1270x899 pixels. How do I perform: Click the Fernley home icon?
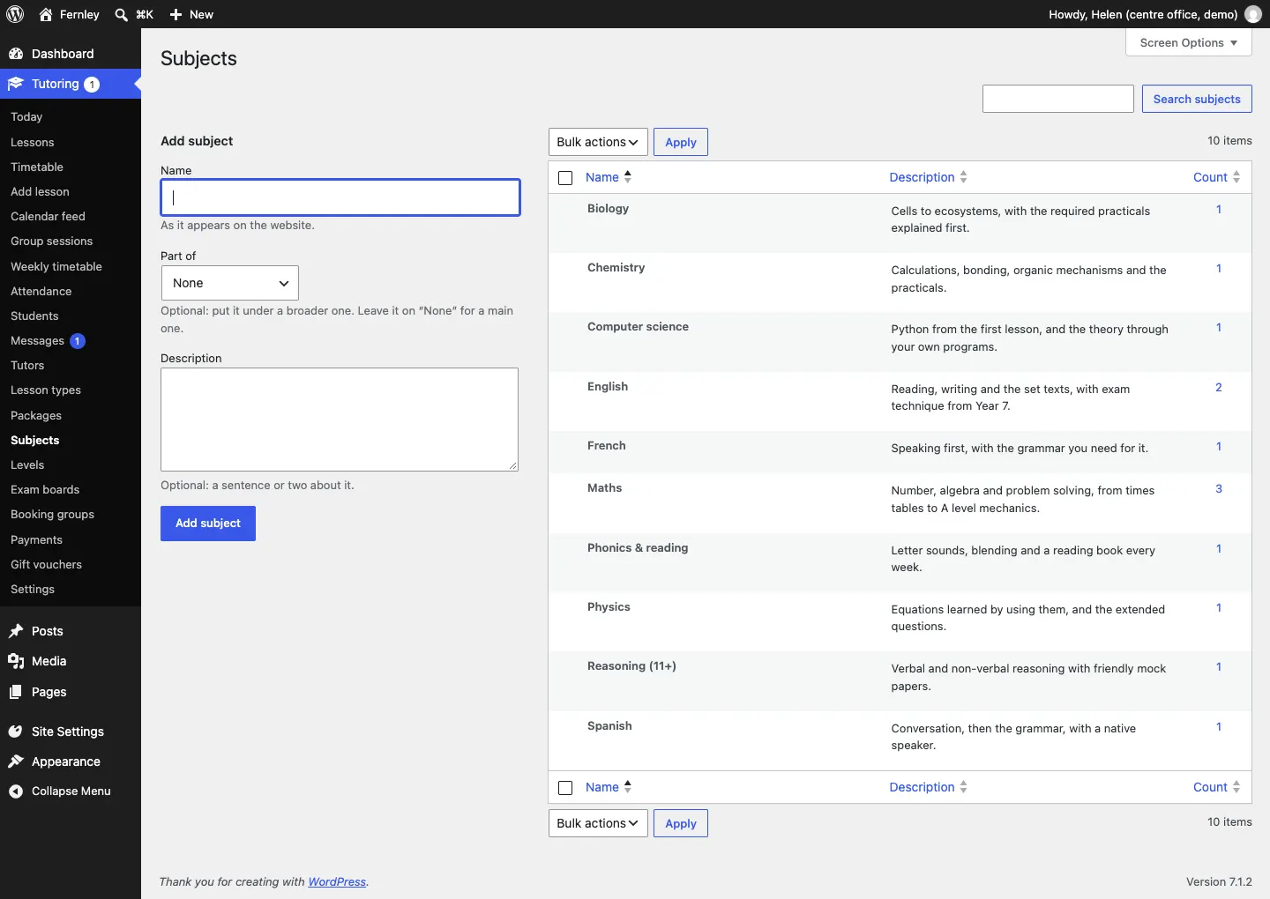coord(46,14)
